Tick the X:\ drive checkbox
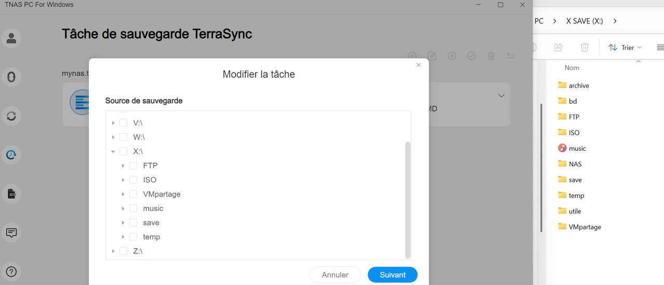 [123, 151]
